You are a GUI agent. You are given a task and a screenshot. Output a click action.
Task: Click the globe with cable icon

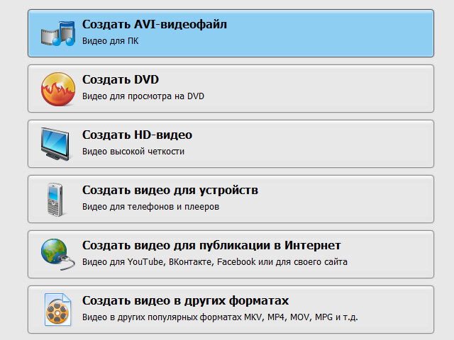(x=58, y=254)
